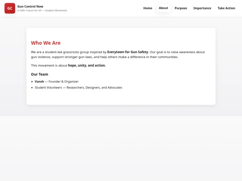
Task: Select the About nav tab
Action: click(163, 8)
